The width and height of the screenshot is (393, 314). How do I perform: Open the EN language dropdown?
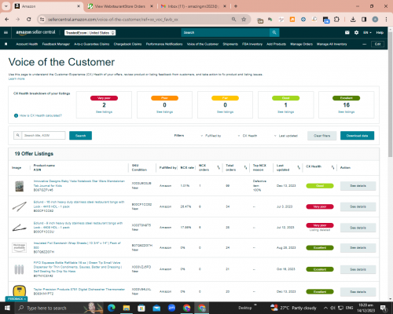367,32
